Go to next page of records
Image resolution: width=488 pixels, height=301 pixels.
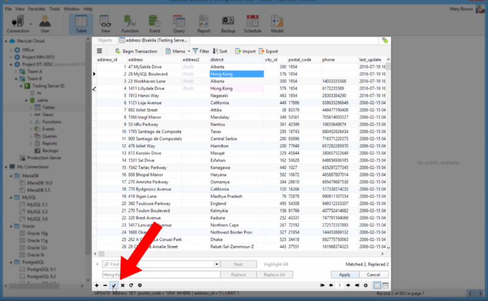[x=348, y=285]
